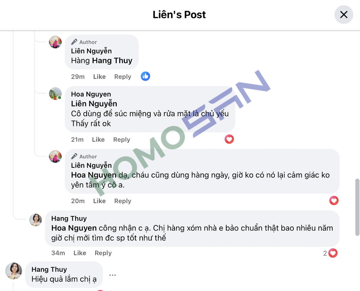Close the Liên's Post dialog
The height and width of the screenshot is (291, 360).
point(344,15)
